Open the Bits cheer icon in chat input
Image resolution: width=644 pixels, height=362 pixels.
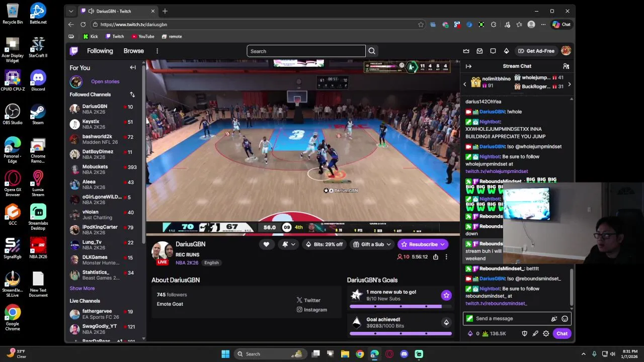[x=554, y=318]
